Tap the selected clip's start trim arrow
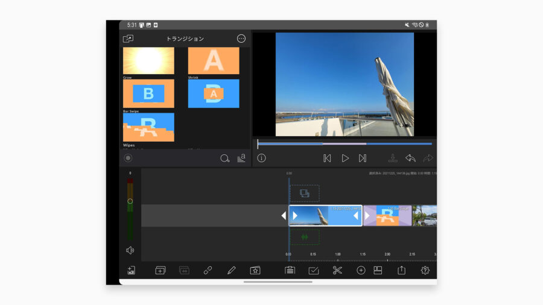Screen dimensions: 543x305 click(x=295, y=215)
